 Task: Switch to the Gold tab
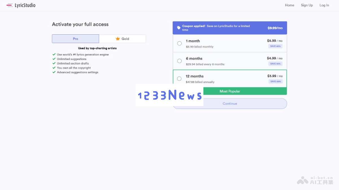coord(123,39)
